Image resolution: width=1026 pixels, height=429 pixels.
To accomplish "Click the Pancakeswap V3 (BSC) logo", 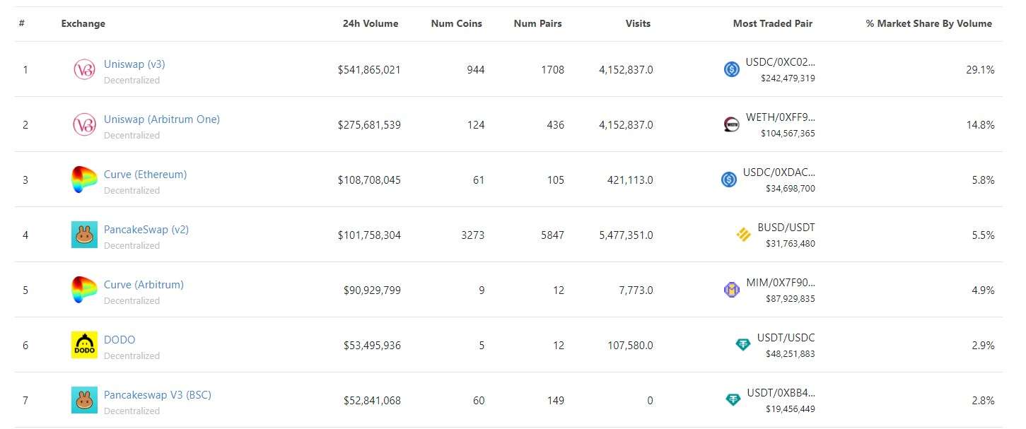I will pyautogui.click(x=84, y=400).
